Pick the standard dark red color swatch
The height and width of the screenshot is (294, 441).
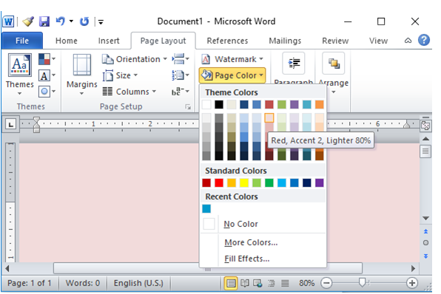[206, 182]
